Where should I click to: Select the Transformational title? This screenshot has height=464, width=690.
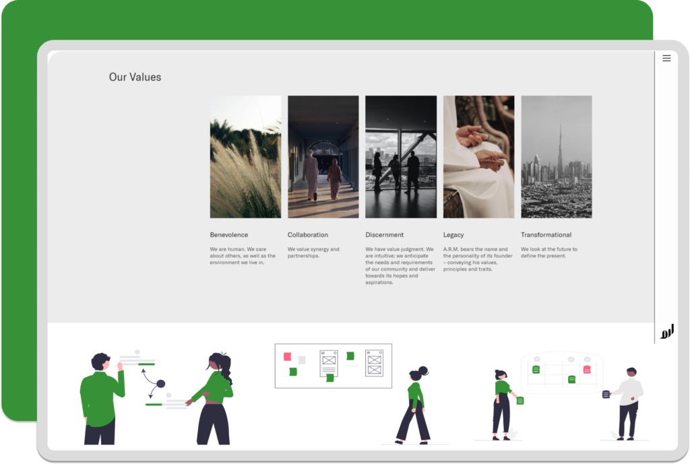[546, 235]
